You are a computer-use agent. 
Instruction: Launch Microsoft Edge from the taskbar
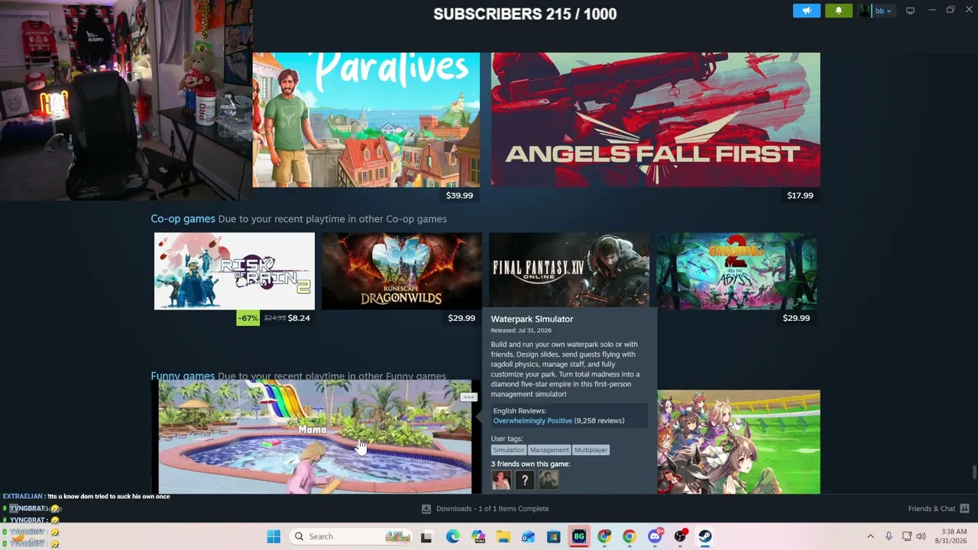coord(452,536)
